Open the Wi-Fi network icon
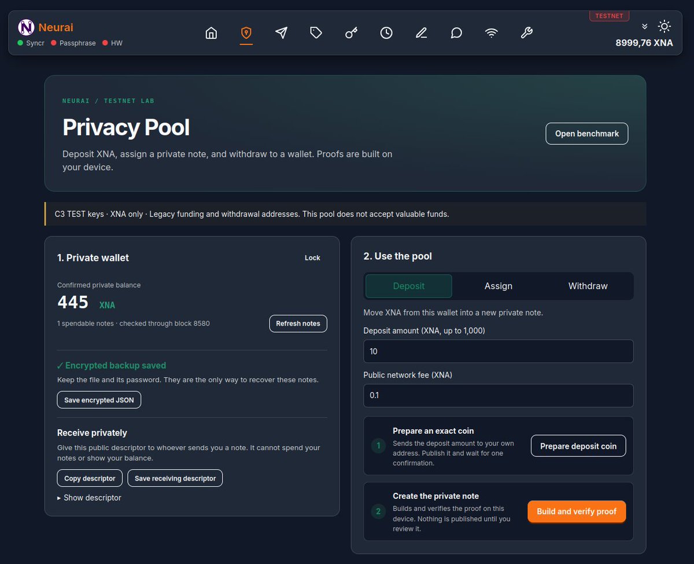This screenshot has width=694, height=564. tap(492, 33)
